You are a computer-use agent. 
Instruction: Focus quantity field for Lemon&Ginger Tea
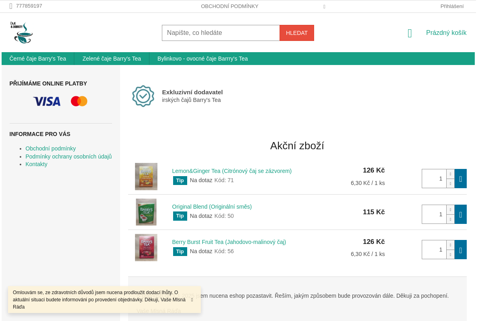click(x=434, y=179)
